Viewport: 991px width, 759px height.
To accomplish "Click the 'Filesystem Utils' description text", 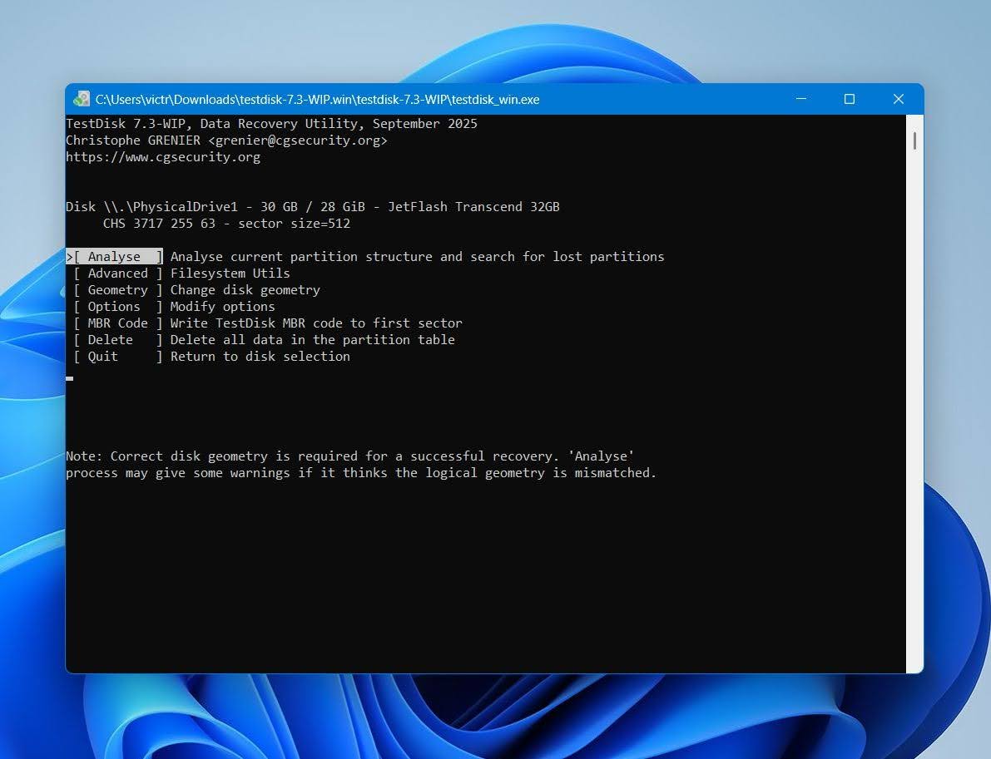I will [230, 274].
